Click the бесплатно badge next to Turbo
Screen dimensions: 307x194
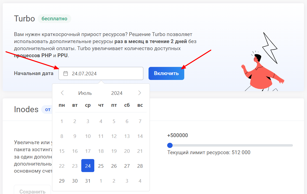point(54,19)
